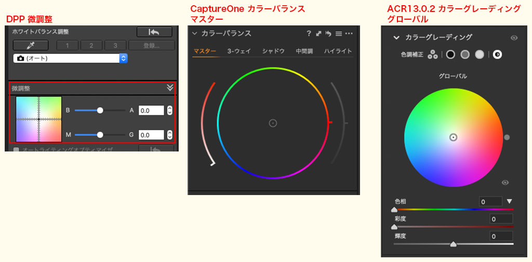Image resolution: width=532 pixels, height=262 pixels.
Task: Click the red hue marker on Capture One ring
Action: click(x=329, y=122)
